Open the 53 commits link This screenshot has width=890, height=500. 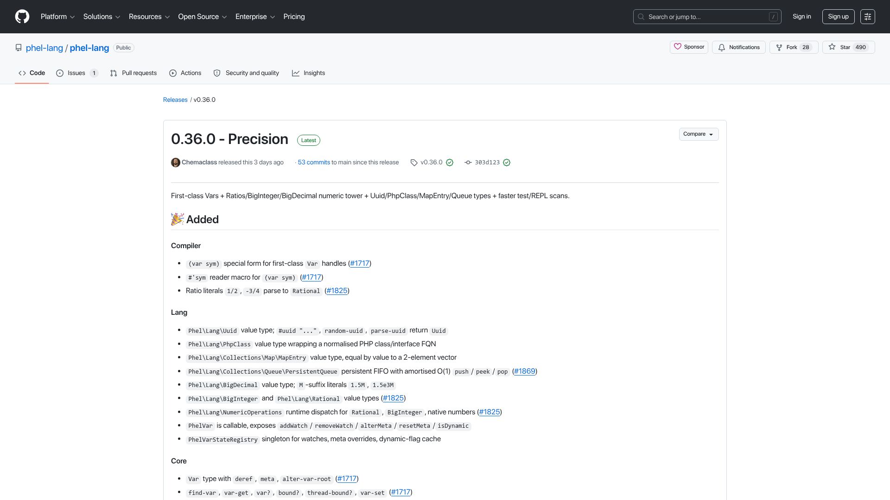314,162
